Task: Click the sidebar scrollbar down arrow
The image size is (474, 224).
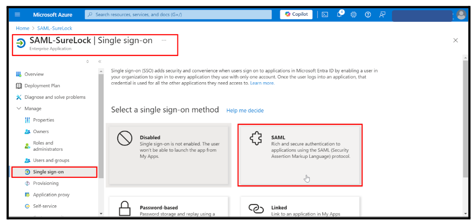Action: (x=101, y=213)
